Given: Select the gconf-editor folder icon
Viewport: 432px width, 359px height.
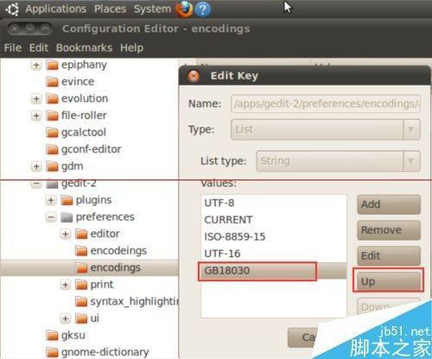Looking at the screenshot, I should coord(52,149).
